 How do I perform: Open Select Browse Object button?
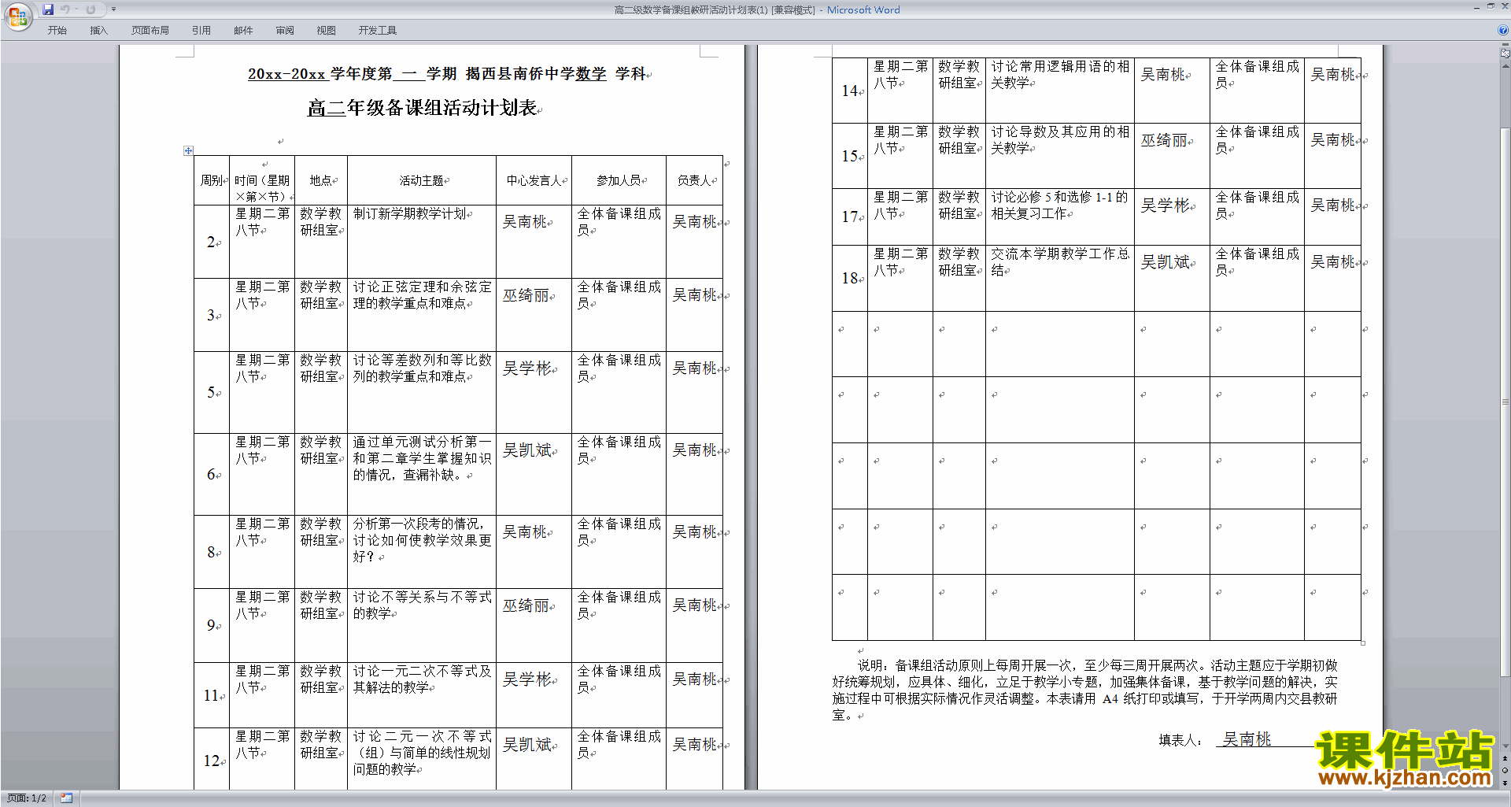pyautogui.click(x=1505, y=770)
